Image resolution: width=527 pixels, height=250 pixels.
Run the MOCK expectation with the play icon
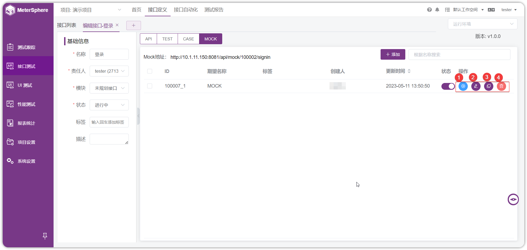(x=463, y=86)
